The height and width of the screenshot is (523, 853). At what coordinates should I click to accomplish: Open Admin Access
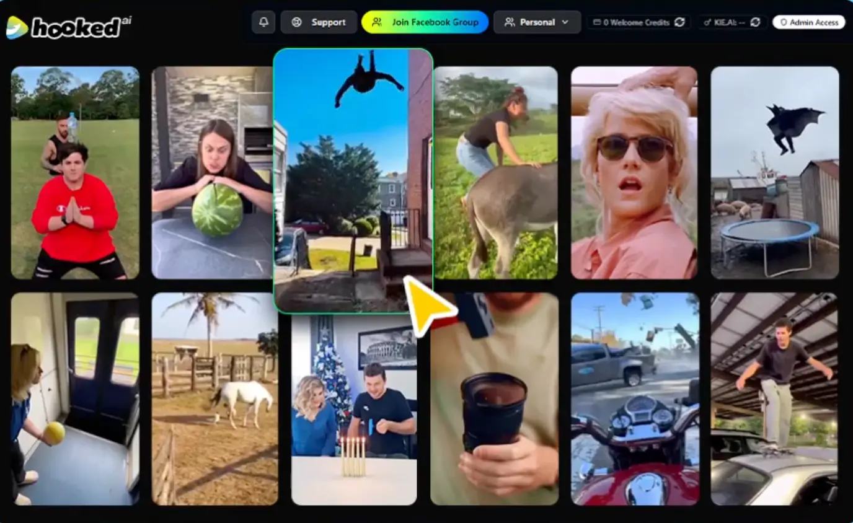tap(808, 22)
